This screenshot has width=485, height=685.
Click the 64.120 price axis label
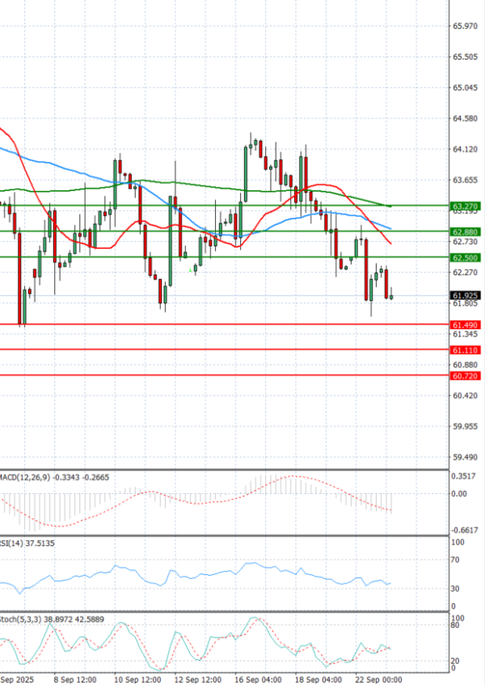(466, 150)
